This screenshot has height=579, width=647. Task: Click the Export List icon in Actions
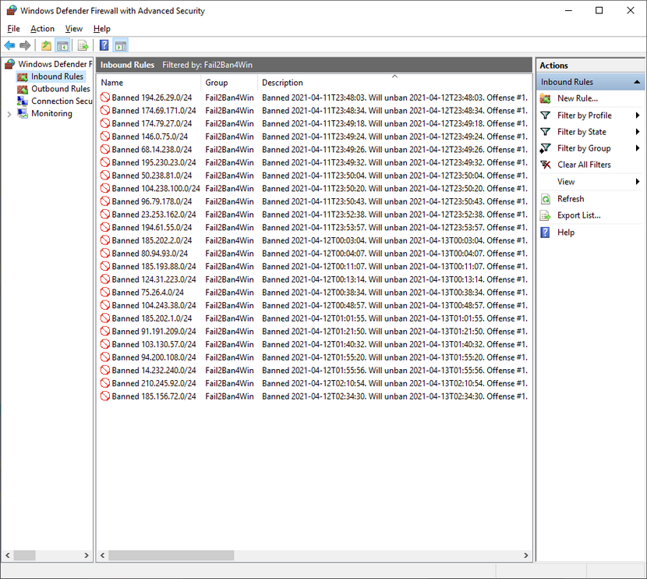(546, 215)
